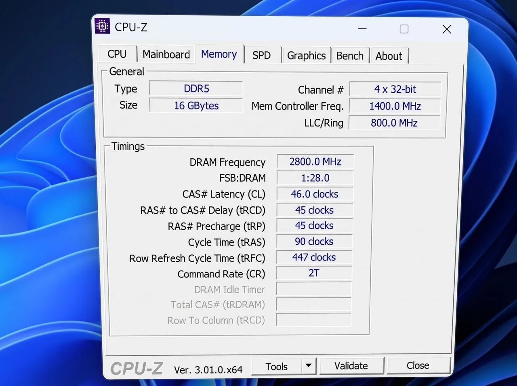
Task: Open the About tab
Action: click(389, 56)
